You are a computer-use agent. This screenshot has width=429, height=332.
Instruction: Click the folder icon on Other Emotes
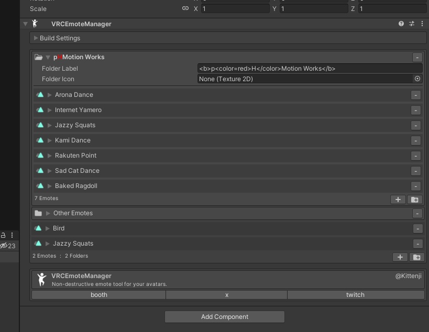38,213
